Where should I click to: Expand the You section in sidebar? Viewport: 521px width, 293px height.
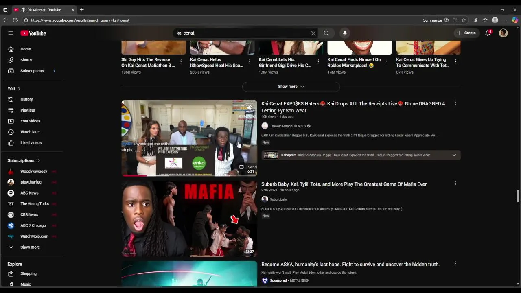coord(14,88)
